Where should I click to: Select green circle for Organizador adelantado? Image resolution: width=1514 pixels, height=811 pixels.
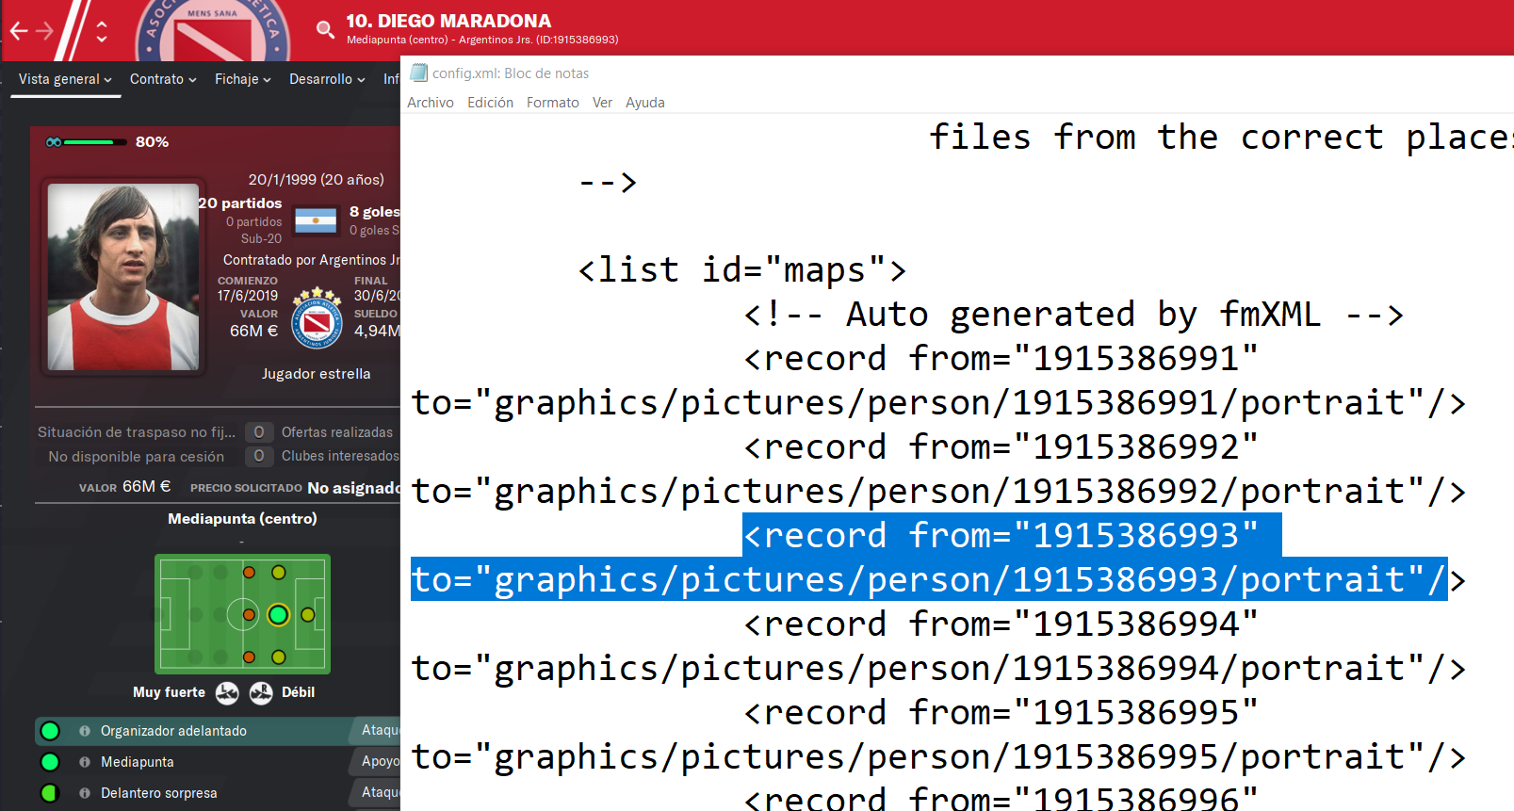tap(50, 731)
